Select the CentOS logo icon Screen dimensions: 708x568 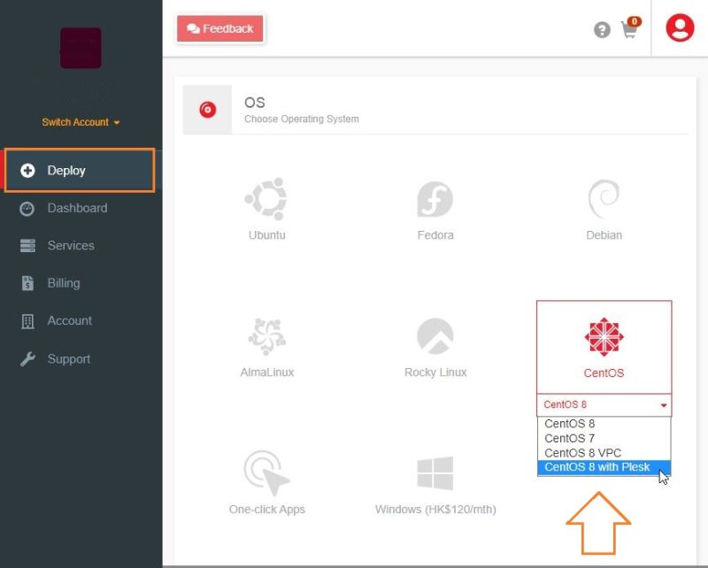coord(604,337)
